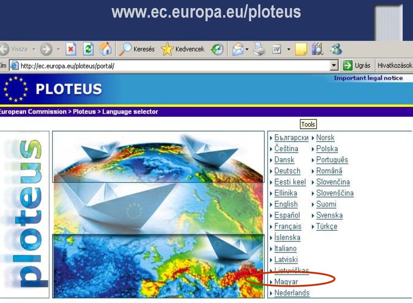Select Suomi language link
413x303 pixels.
click(327, 204)
